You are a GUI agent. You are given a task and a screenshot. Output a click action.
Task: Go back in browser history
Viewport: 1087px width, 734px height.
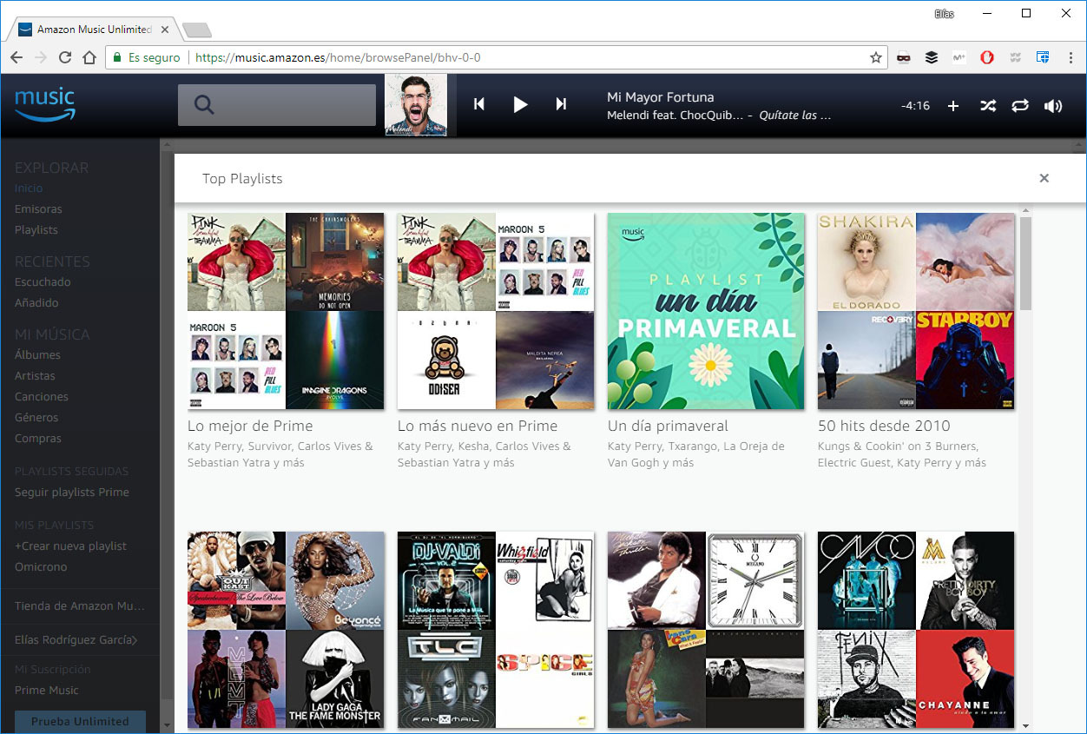[16, 57]
